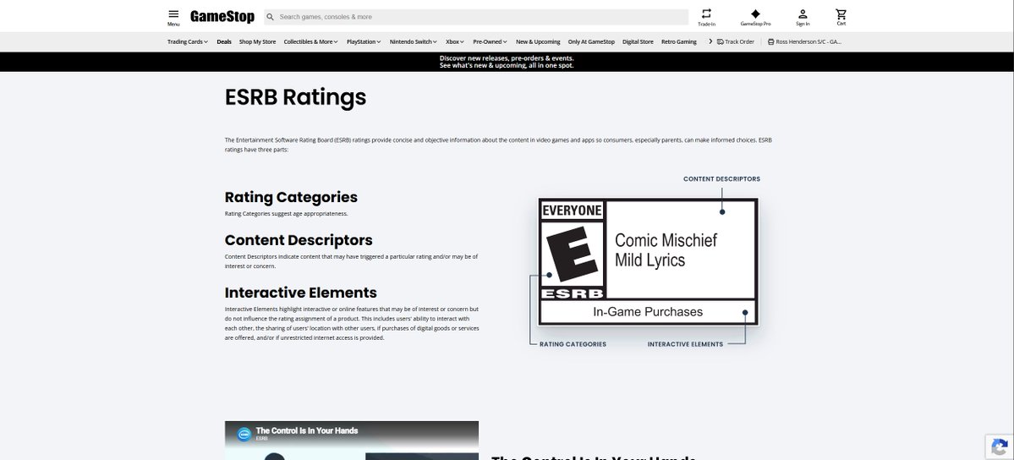Open the hamburger Menu icon
The image size is (1014, 460).
tap(173, 14)
